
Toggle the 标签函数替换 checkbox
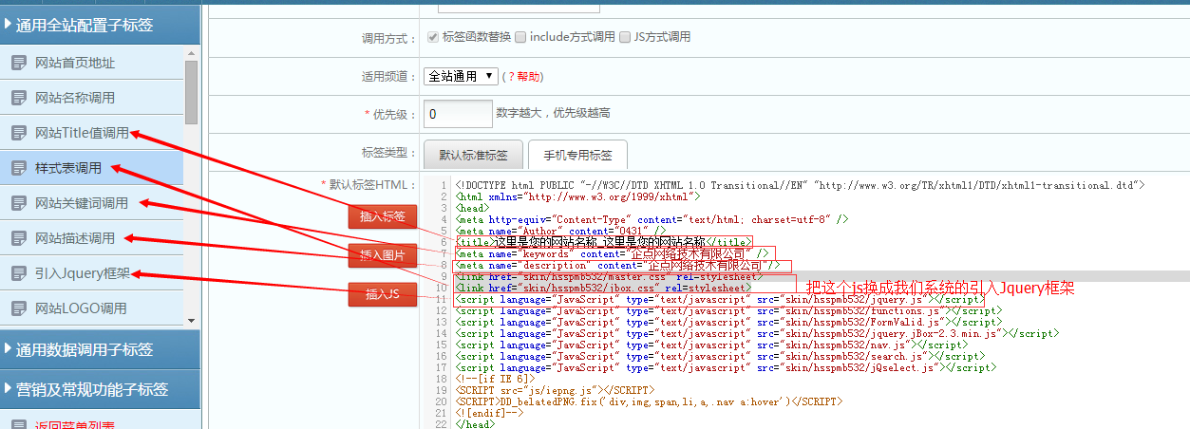click(433, 38)
